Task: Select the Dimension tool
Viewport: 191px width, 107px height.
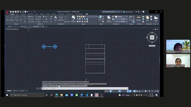Action: [x=61, y=18]
